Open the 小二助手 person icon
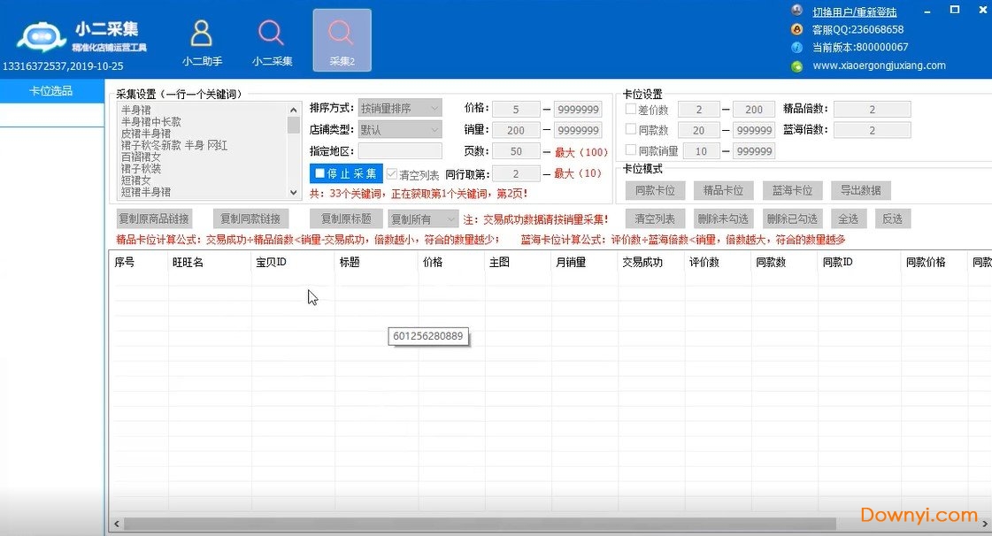 point(202,34)
